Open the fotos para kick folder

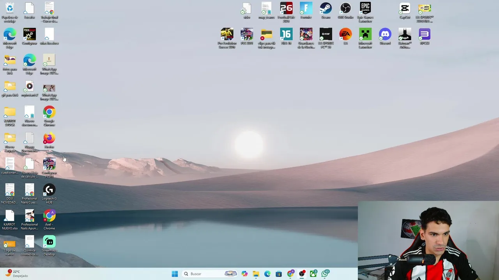pos(10,64)
